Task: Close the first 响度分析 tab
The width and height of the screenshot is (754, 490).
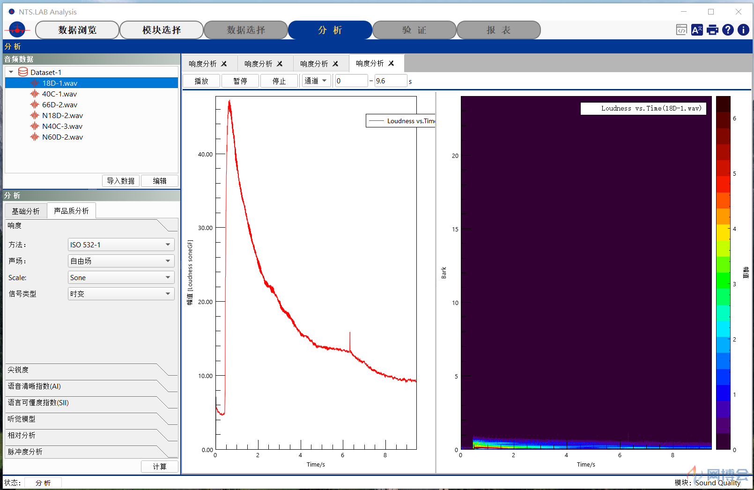Action: (224, 64)
